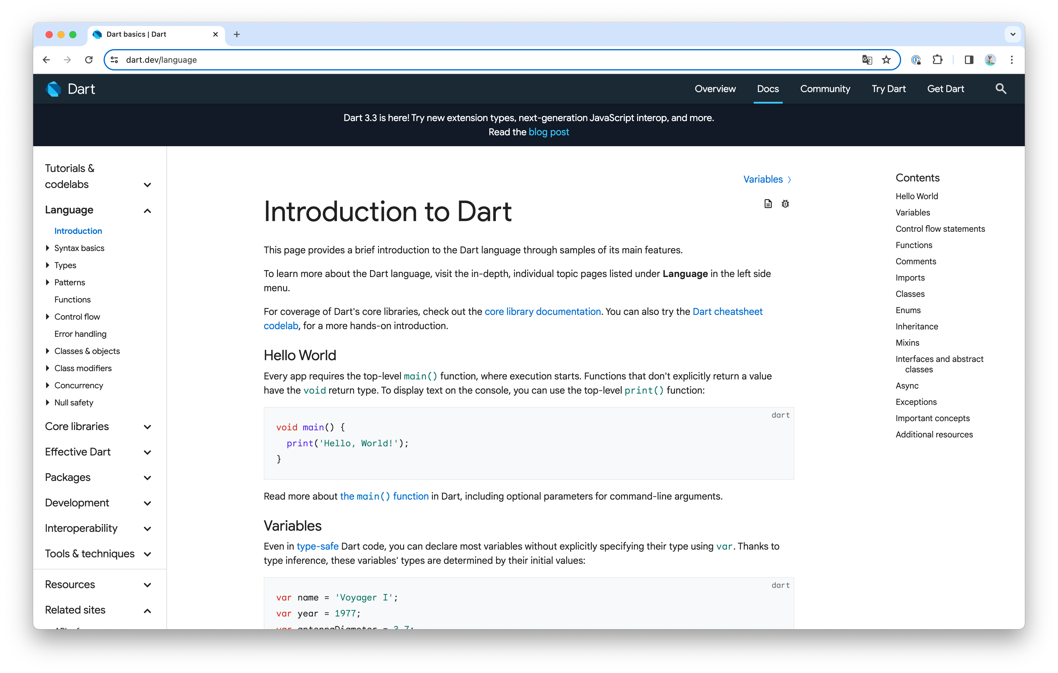The height and width of the screenshot is (673, 1058).
Task: Jump to Control flow statements in Contents
Action: pyautogui.click(x=940, y=229)
